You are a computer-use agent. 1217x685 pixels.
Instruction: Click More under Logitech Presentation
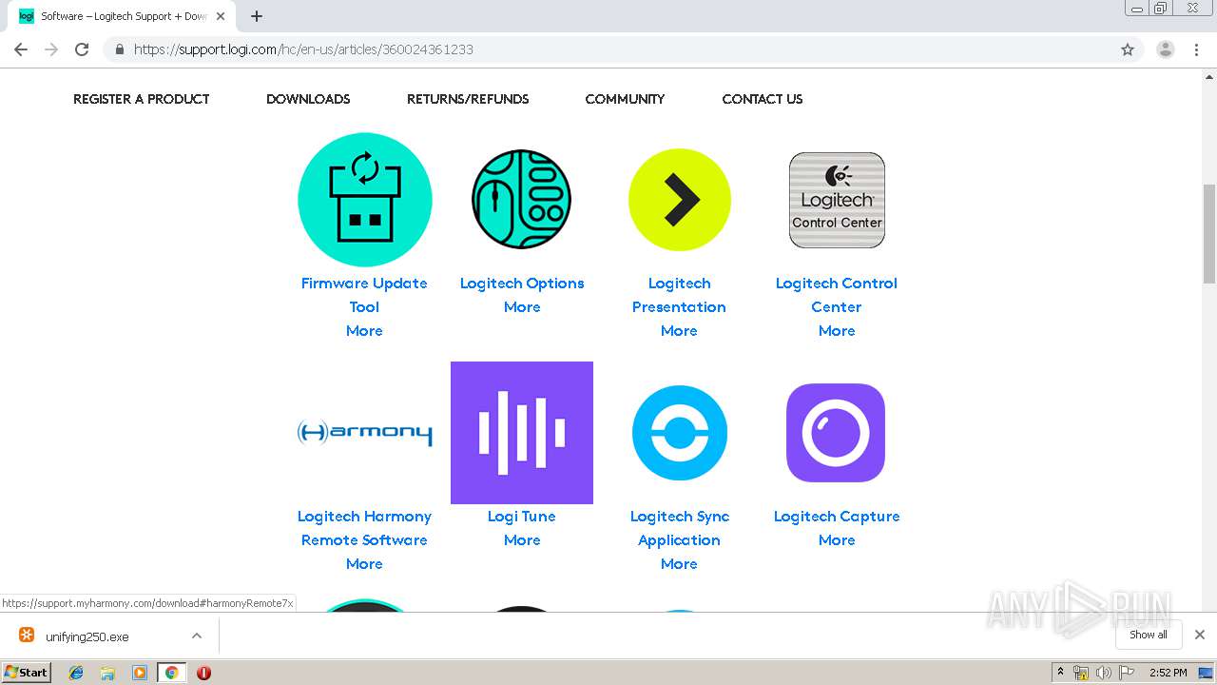pyautogui.click(x=679, y=331)
